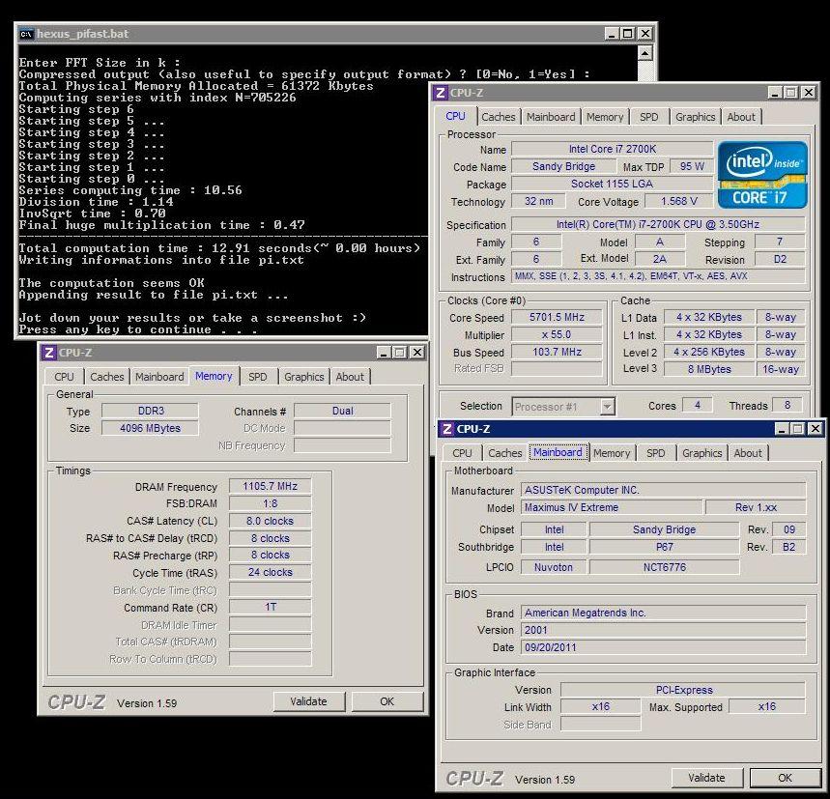Click the command prompt icon of hexus_pifast.bat
The image size is (830, 799).
26,34
